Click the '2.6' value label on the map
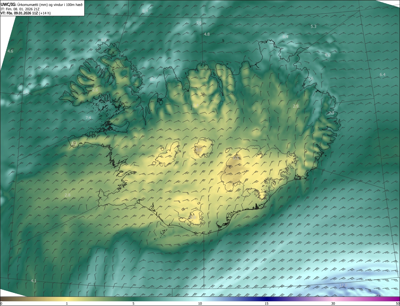Image resolution: width=400 pixels, height=306 pixels. point(95,90)
